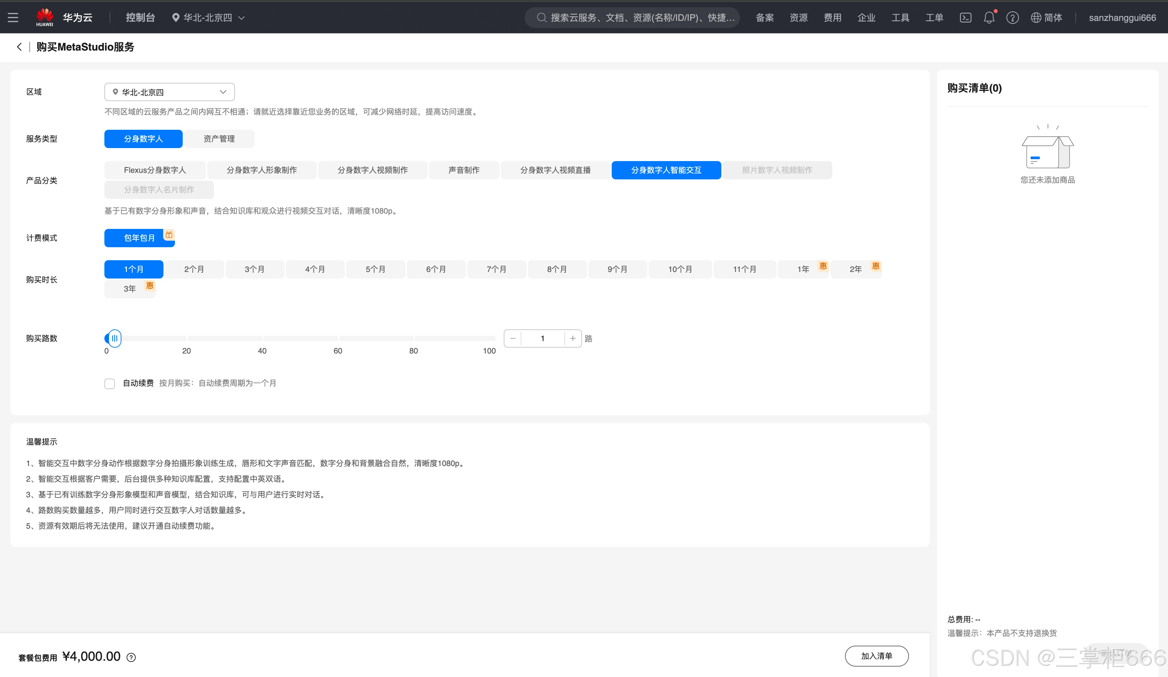Click the plus icon to increase 路数
The width and height of the screenshot is (1168, 677).
tap(573, 338)
